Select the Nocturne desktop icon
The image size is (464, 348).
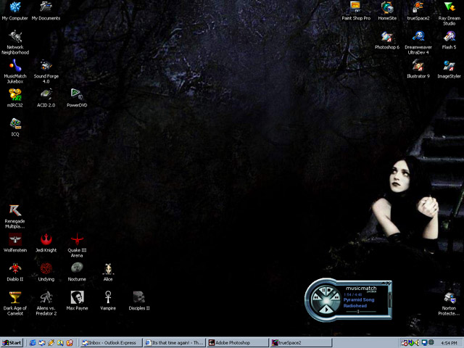tap(77, 272)
